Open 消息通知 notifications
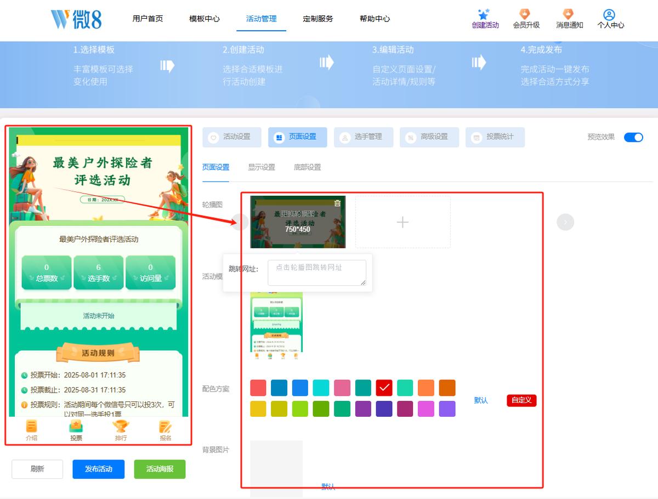This screenshot has width=658, height=499. pos(569,19)
